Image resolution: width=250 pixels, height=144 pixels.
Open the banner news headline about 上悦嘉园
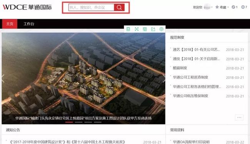click(x=83, y=118)
